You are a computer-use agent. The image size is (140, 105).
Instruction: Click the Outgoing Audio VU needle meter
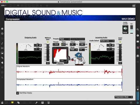(x=26, y=47)
